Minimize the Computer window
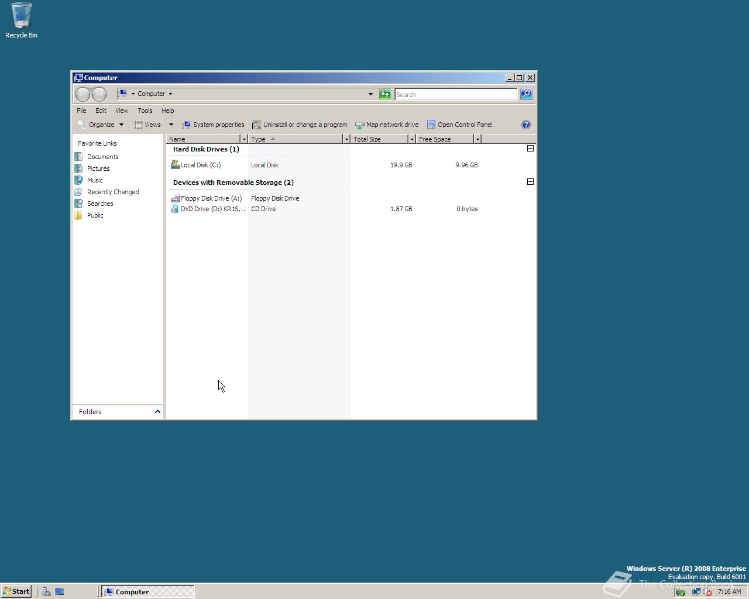The height and width of the screenshot is (599, 749). (509, 78)
